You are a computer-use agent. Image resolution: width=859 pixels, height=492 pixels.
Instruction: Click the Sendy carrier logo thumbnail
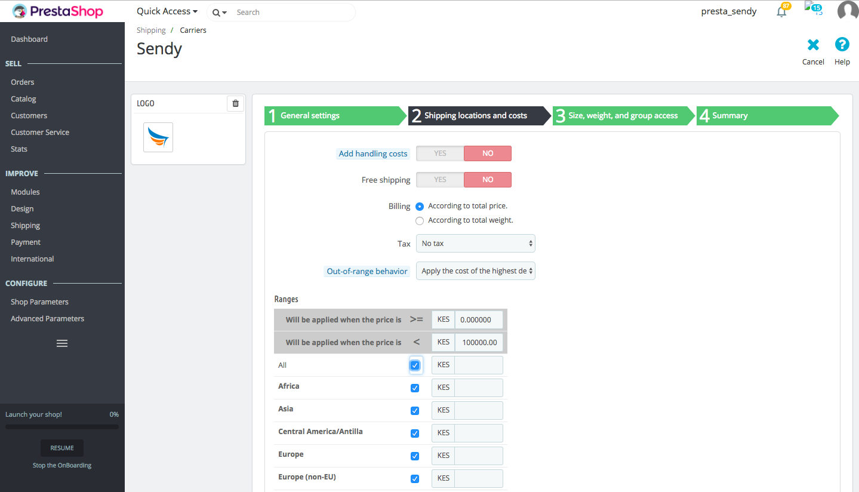coord(158,137)
